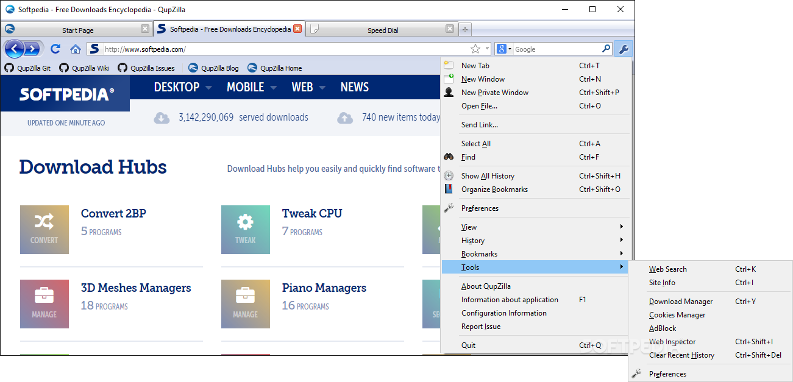The width and height of the screenshot is (793, 382).
Task: Open the QupZilla Git bookmark
Action: tap(28, 68)
